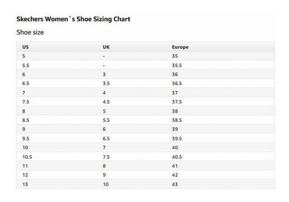289x202 pixels.
Task: Select Europe size 38 cell
Action: (x=175, y=111)
